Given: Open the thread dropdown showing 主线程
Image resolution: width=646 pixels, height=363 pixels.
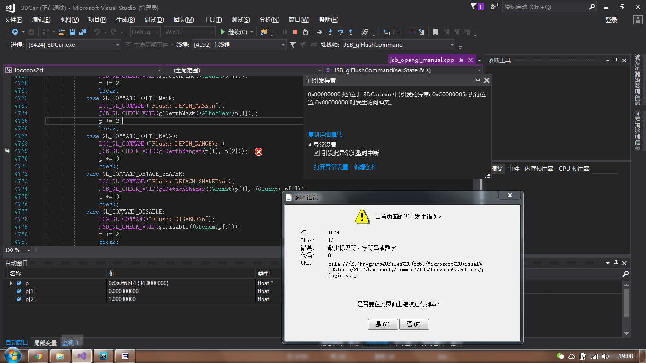Looking at the screenshot, I should tap(239, 45).
